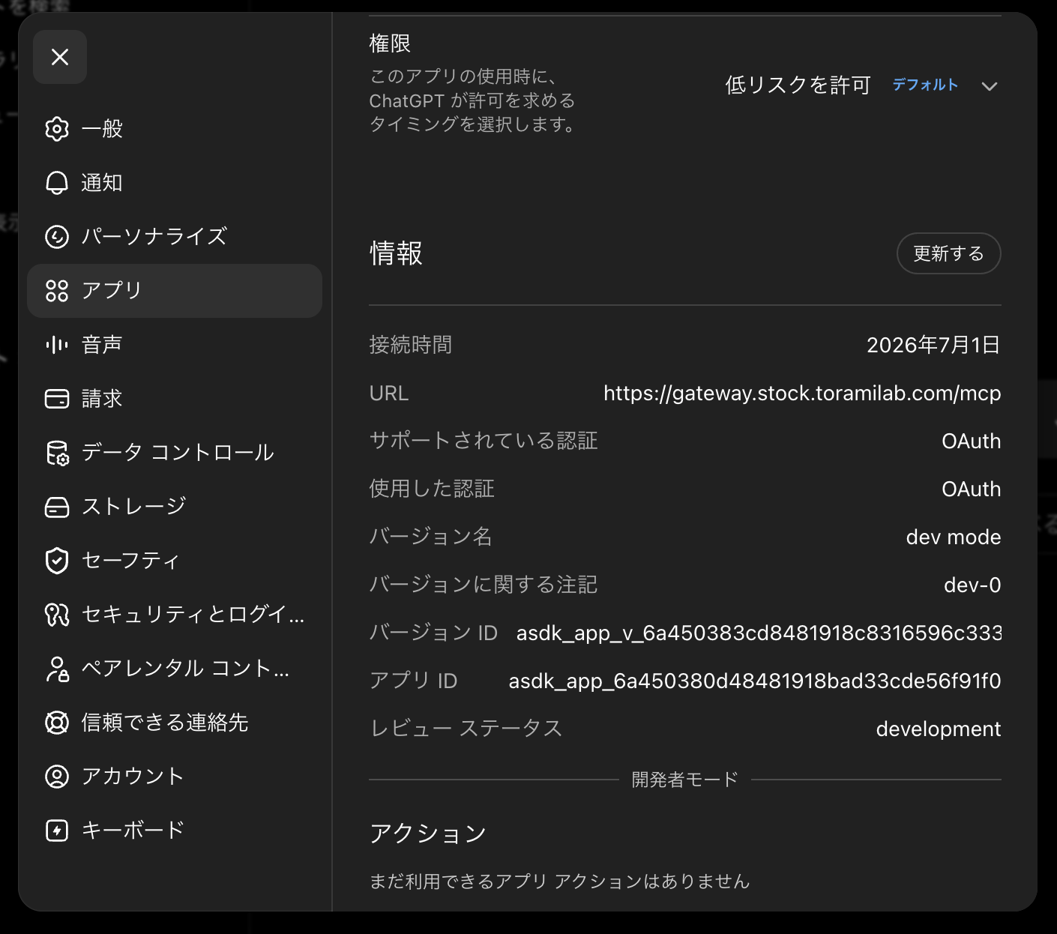Click the profile icon for アカウント
1057x934 pixels.
pyautogui.click(x=57, y=777)
